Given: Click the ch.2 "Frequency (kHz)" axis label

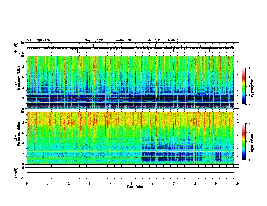Looking at the screenshot, I should click(19, 134).
